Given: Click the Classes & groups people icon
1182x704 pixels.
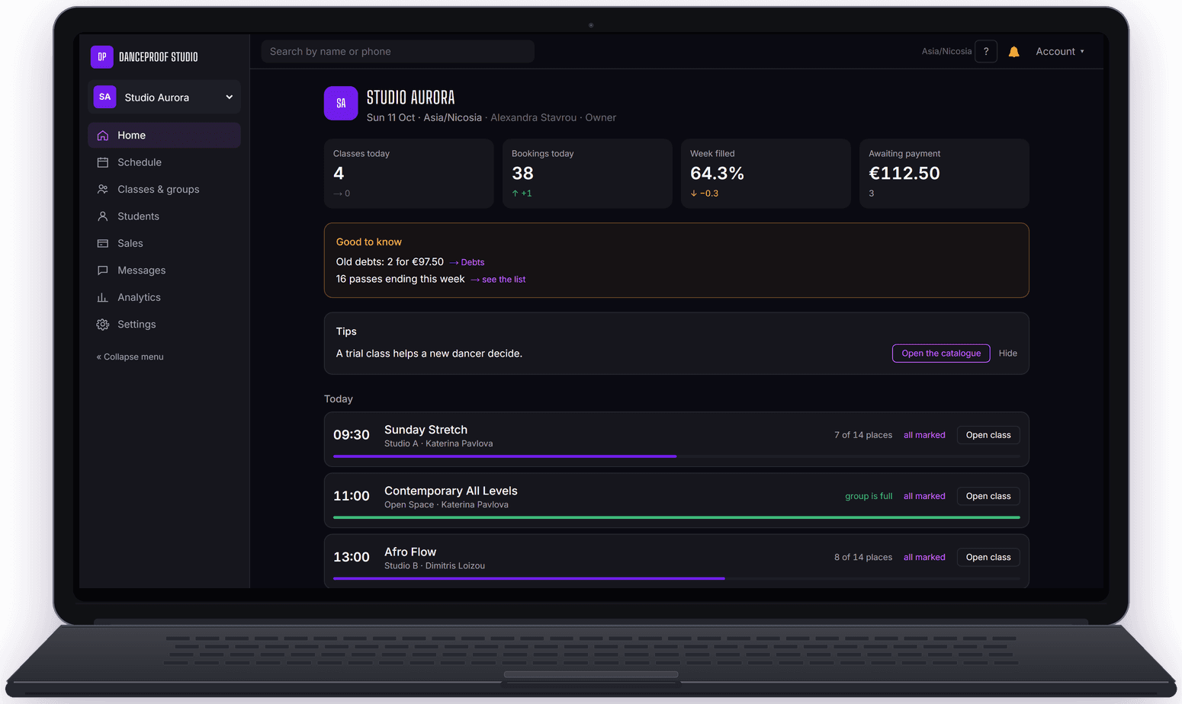Looking at the screenshot, I should (x=103, y=190).
